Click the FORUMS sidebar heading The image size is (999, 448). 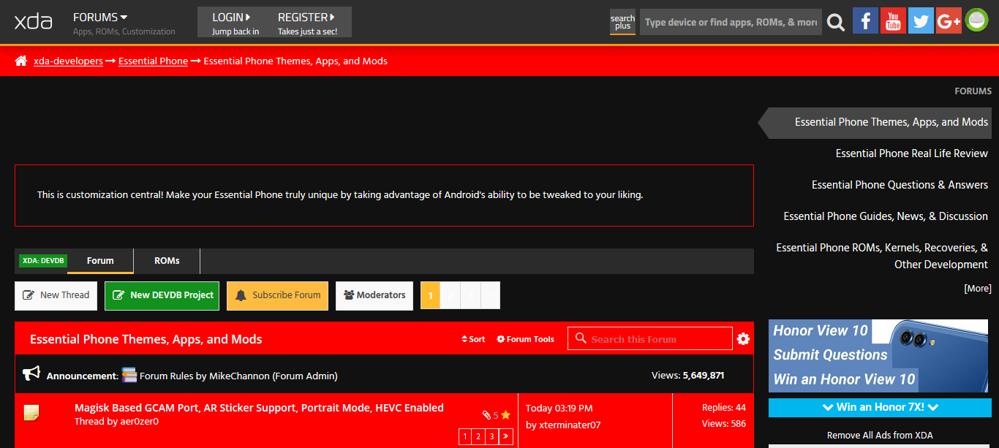(973, 91)
